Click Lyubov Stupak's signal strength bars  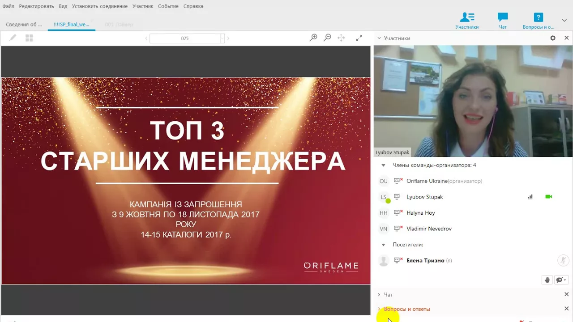(530, 197)
